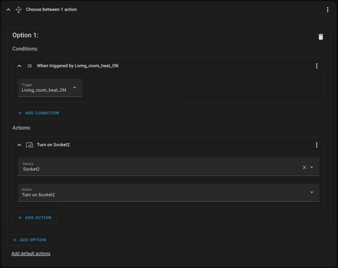
Task: Open the trigger condition's three-dot menu
Action: point(317,66)
